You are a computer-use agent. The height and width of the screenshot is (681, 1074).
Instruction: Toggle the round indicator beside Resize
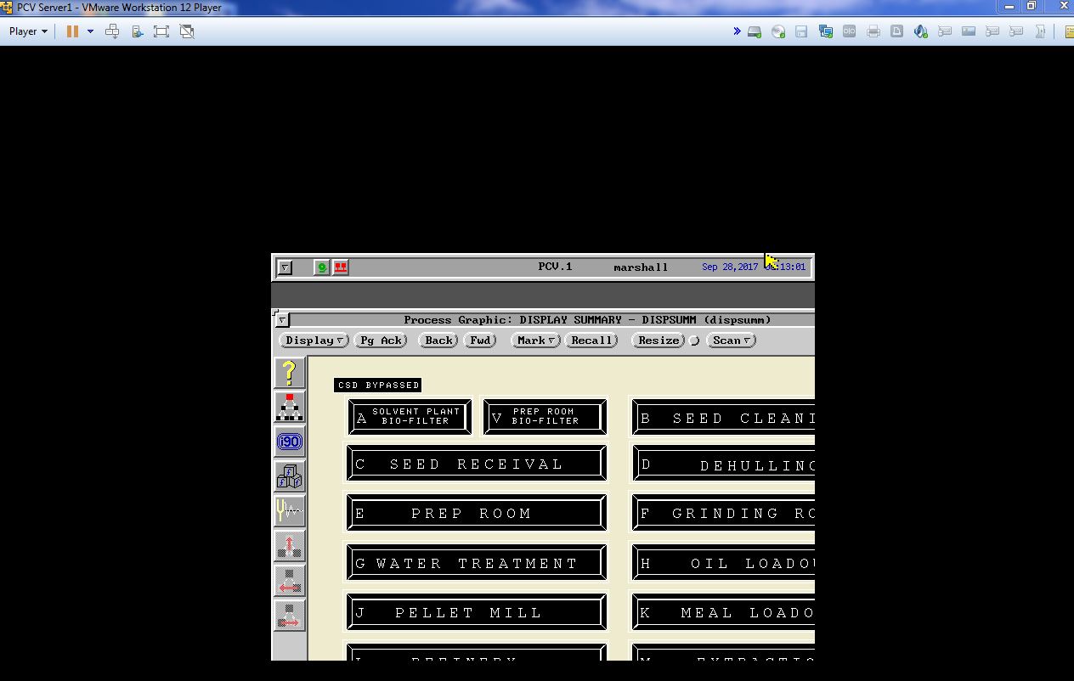pos(694,340)
